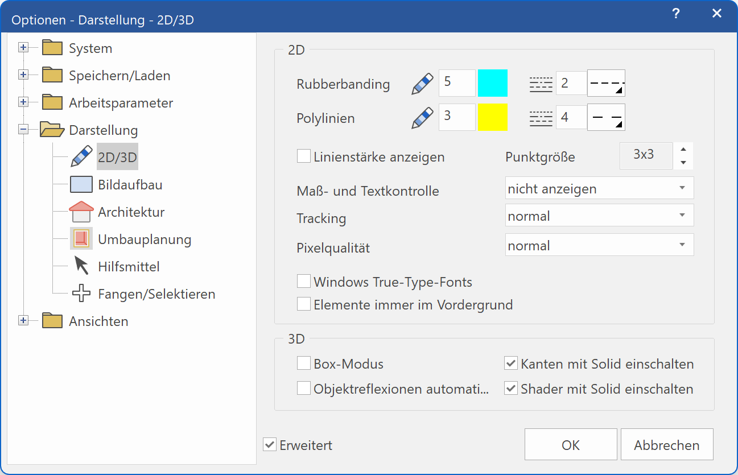This screenshot has width=738, height=475.
Task: Open the Maß- und Textkontrolle dropdown
Action: click(x=599, y=188)
